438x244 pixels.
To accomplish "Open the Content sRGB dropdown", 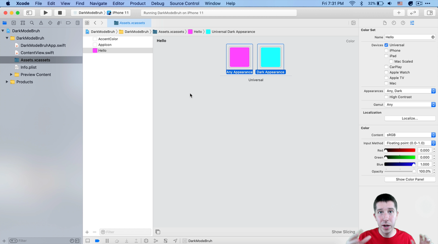I will 410,135.
